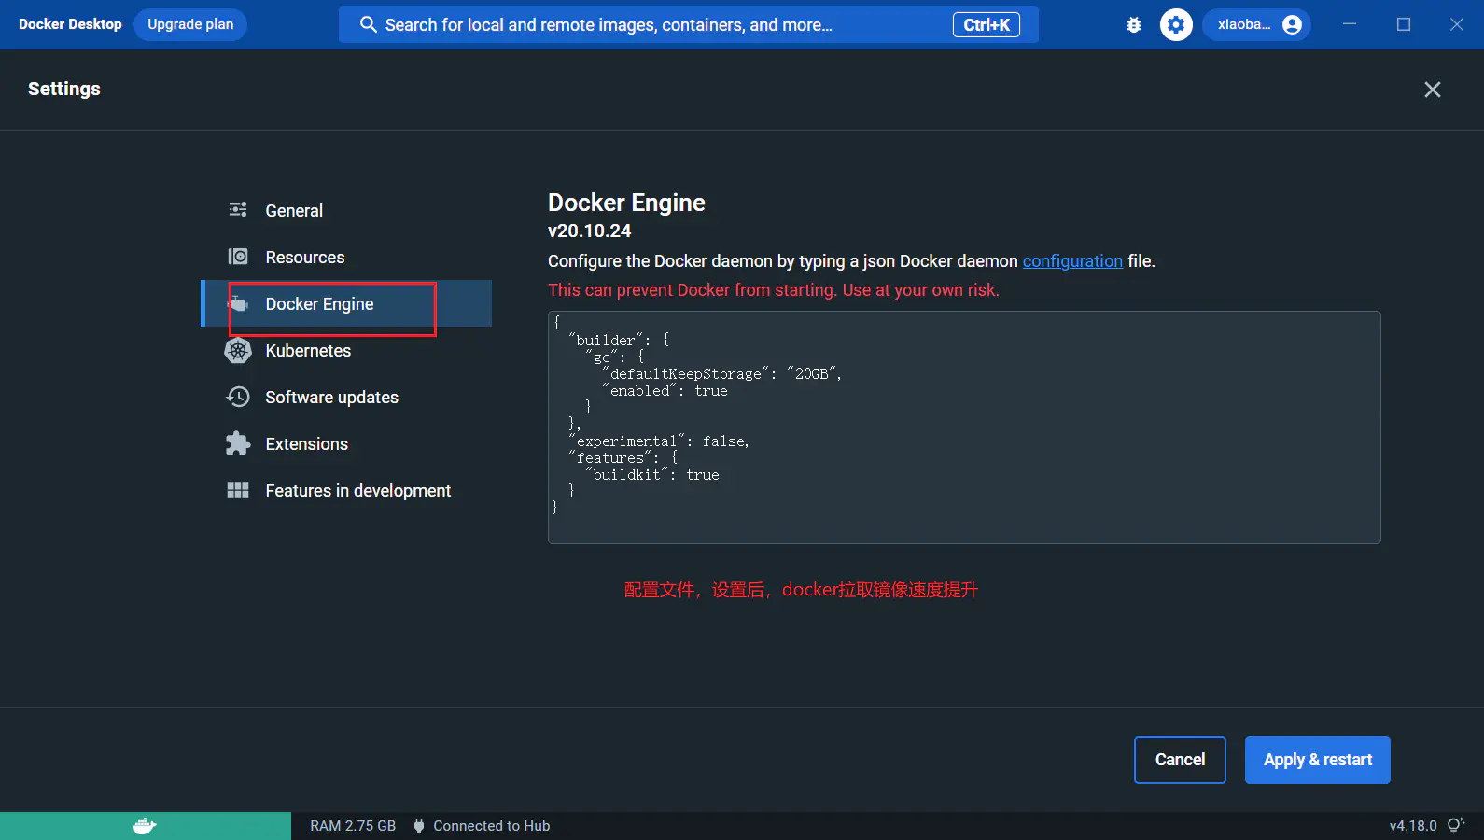Screen dimensions: 1484x840
Task: Click the plug icon next to Connected to Hub
Action: point(419,826)
